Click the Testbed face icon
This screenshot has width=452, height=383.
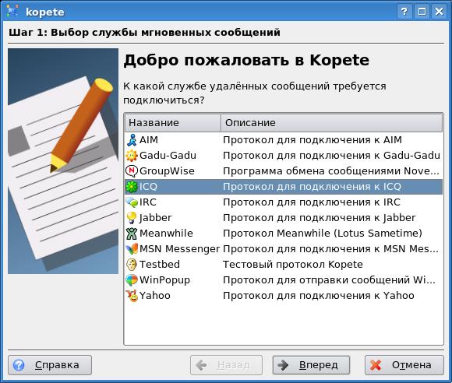coord(132,265)
